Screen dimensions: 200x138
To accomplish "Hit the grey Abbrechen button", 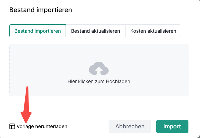I will tap(130, 126).
